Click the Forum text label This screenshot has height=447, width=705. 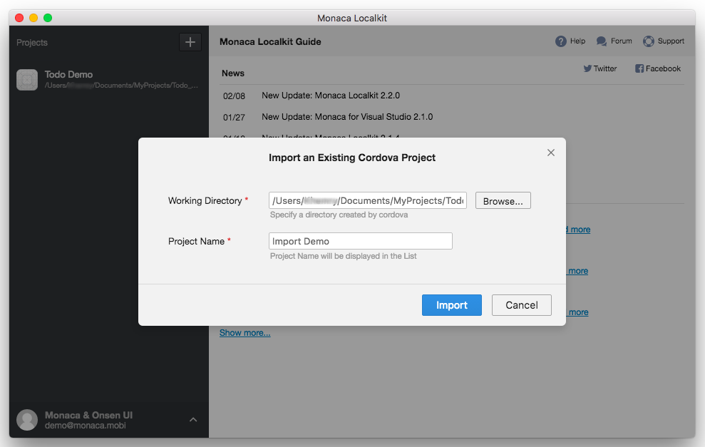[622, 41]
